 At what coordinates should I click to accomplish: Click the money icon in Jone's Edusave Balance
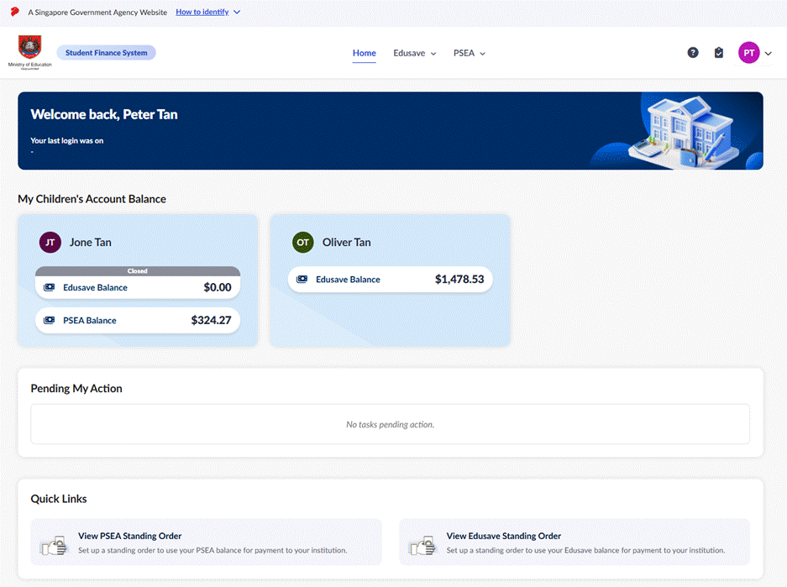click(x=50, y=287)
